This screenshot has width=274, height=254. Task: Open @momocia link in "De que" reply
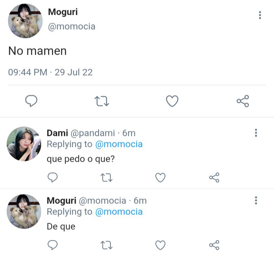pyautogui.click(x=119, y=212)
